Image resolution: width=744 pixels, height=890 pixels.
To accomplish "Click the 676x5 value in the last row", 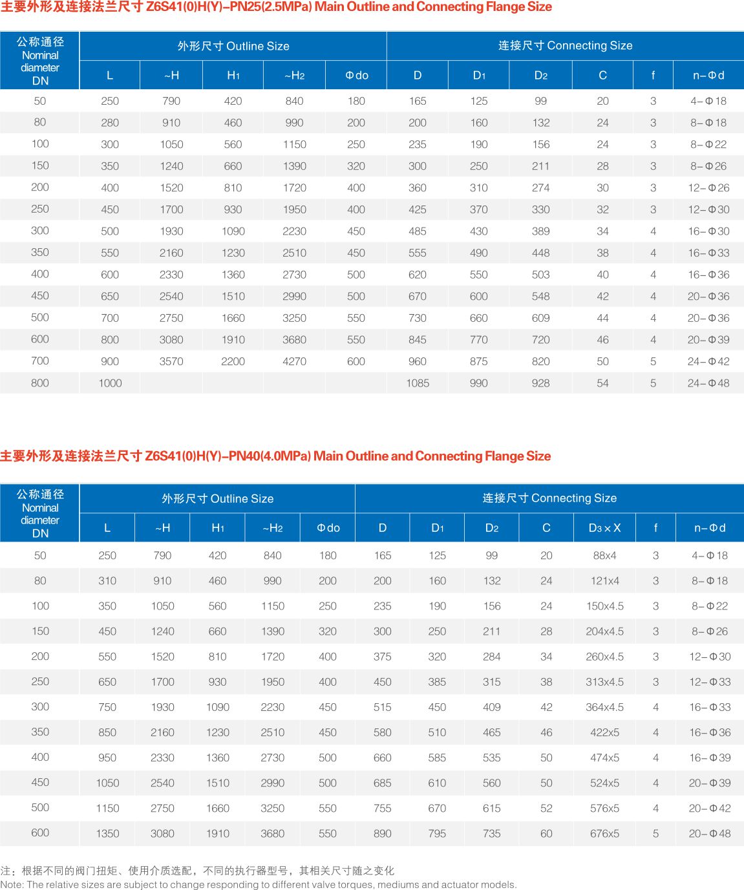I will (604, 834).
